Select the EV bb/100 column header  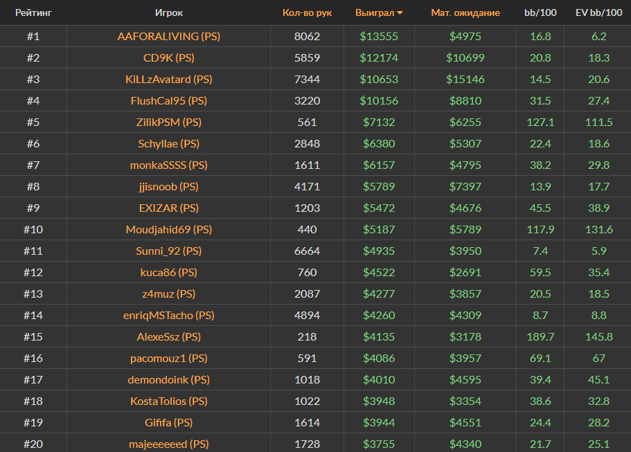[x=599, y=12]
